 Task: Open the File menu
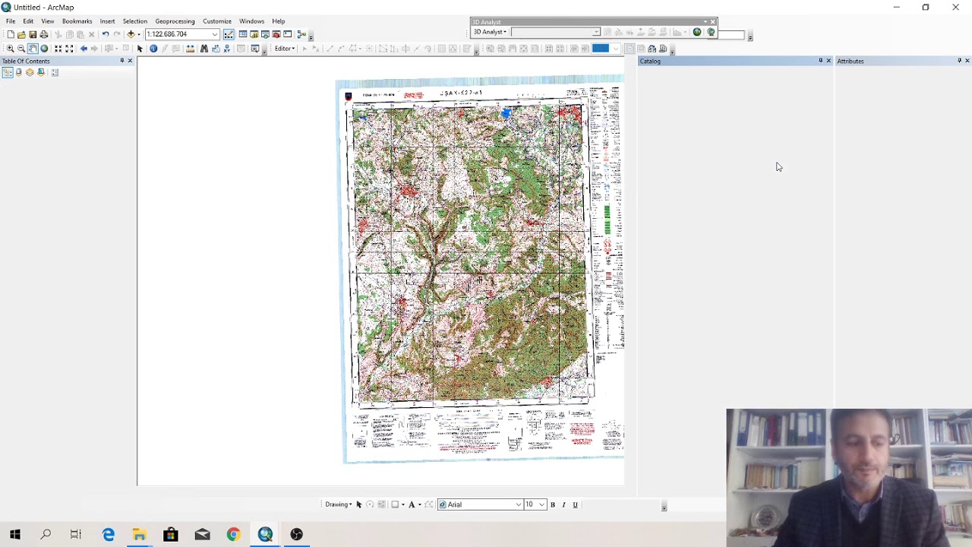pyautogui.click(x=11, y=21)
